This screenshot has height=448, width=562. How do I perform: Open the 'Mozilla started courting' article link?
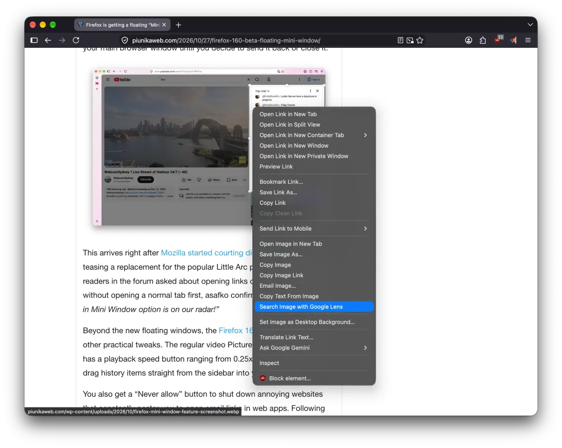tap(207, 253)
